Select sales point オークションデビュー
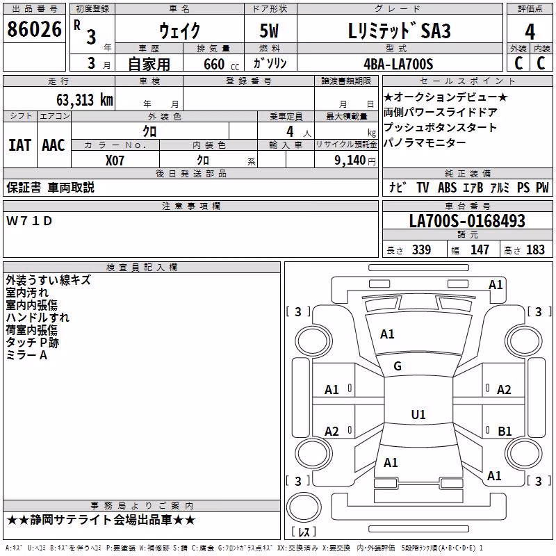The height and width of the screenshot is (556, 556). click(445, 97)
